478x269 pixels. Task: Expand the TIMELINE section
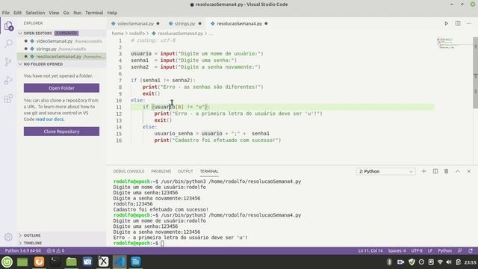(x=20, y=243)
